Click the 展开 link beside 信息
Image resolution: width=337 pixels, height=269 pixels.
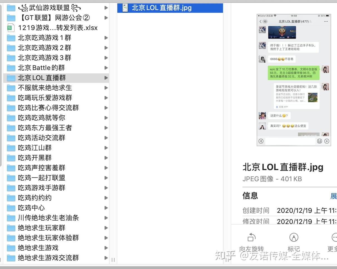[x=334, y=196]
